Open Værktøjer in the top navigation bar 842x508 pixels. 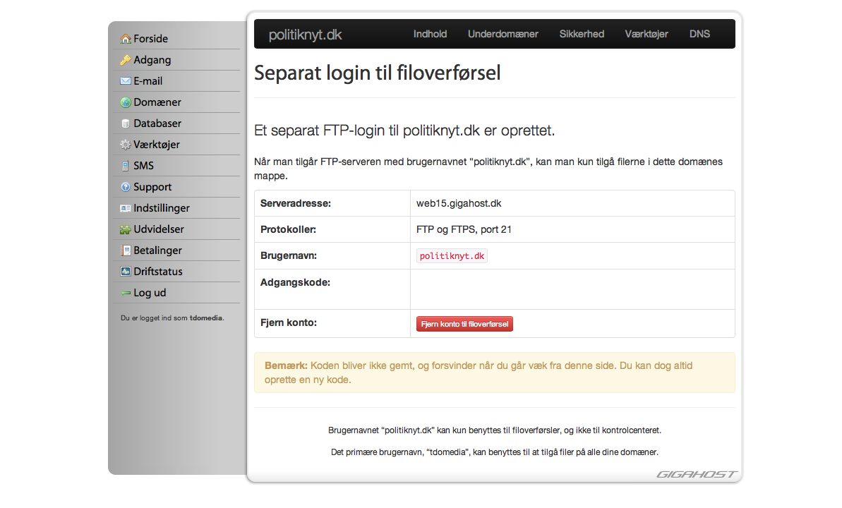pyautogui.click(x=646, y=34)
